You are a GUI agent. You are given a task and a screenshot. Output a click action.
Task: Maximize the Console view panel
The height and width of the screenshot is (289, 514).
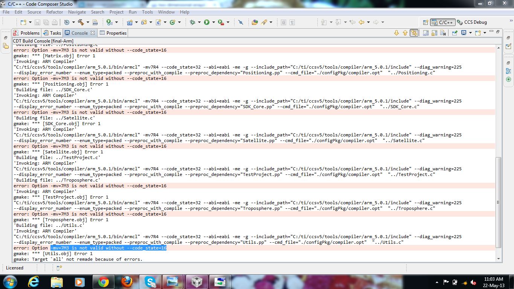(498, 32)
